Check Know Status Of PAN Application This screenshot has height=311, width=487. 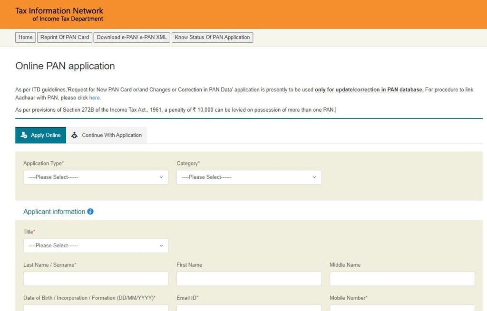(212, 38)
